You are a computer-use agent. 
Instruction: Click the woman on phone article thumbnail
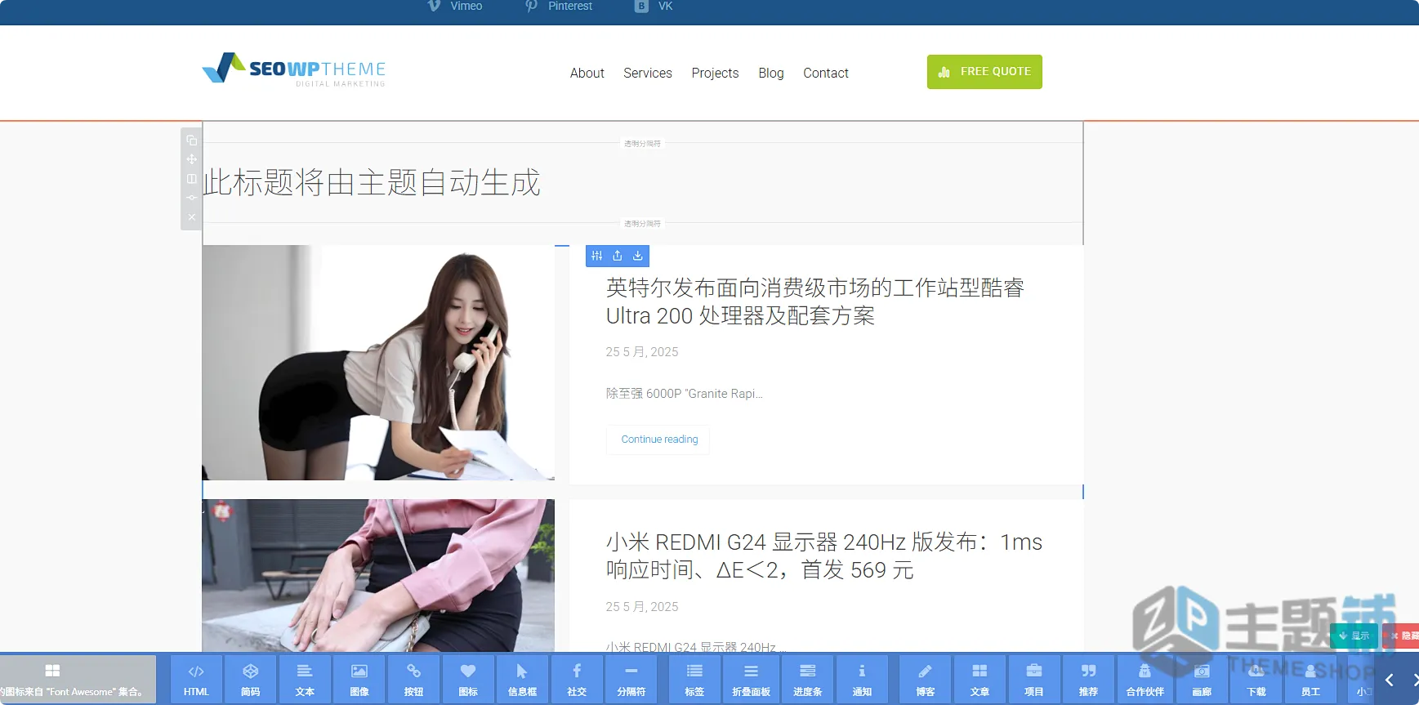point(378,363)
